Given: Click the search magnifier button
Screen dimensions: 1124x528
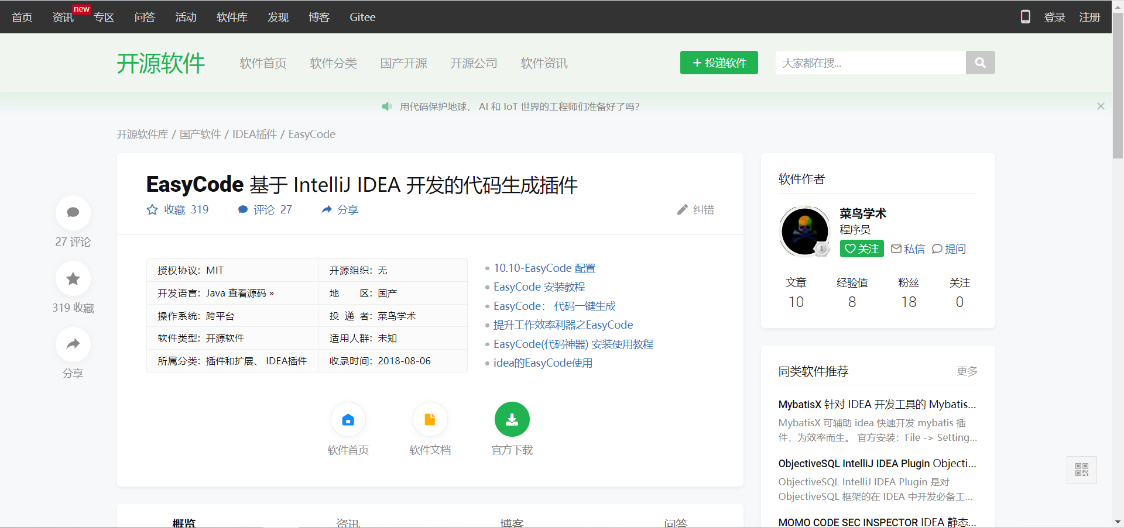Looking at the screenshot, I should (981, 63).
